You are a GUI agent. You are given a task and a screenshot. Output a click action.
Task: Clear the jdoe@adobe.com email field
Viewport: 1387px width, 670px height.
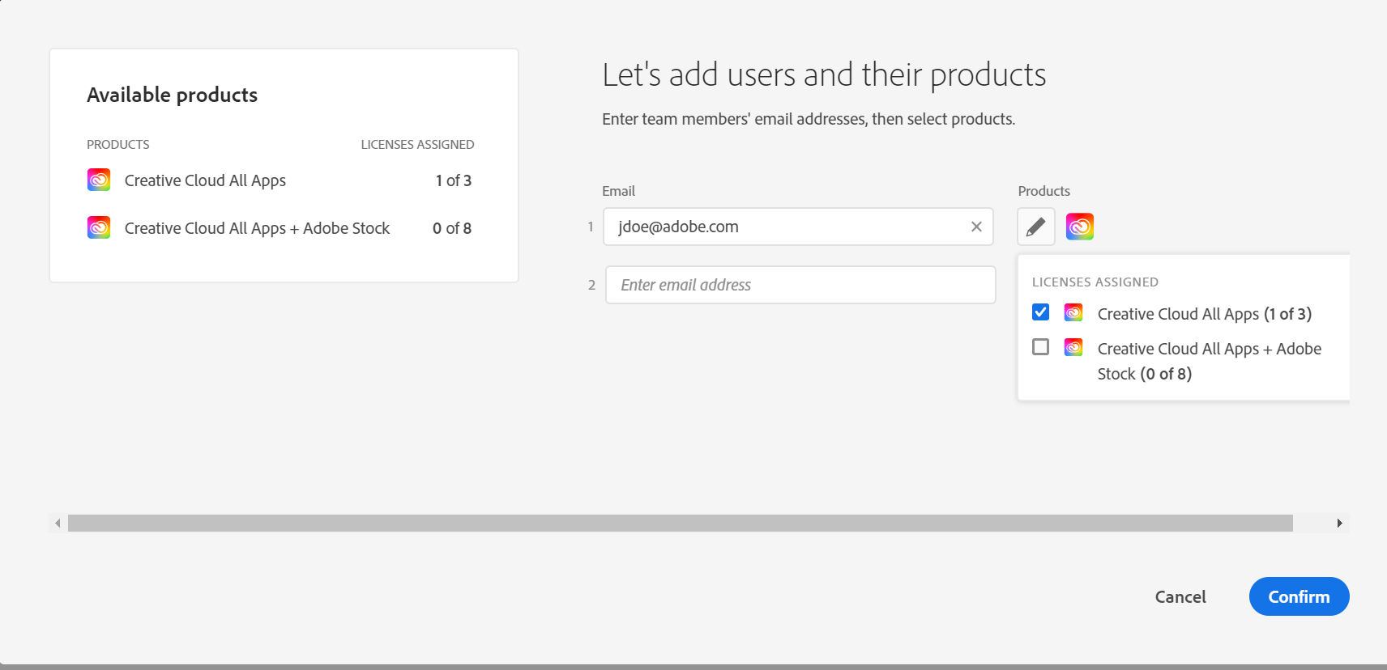pos(976,227)
